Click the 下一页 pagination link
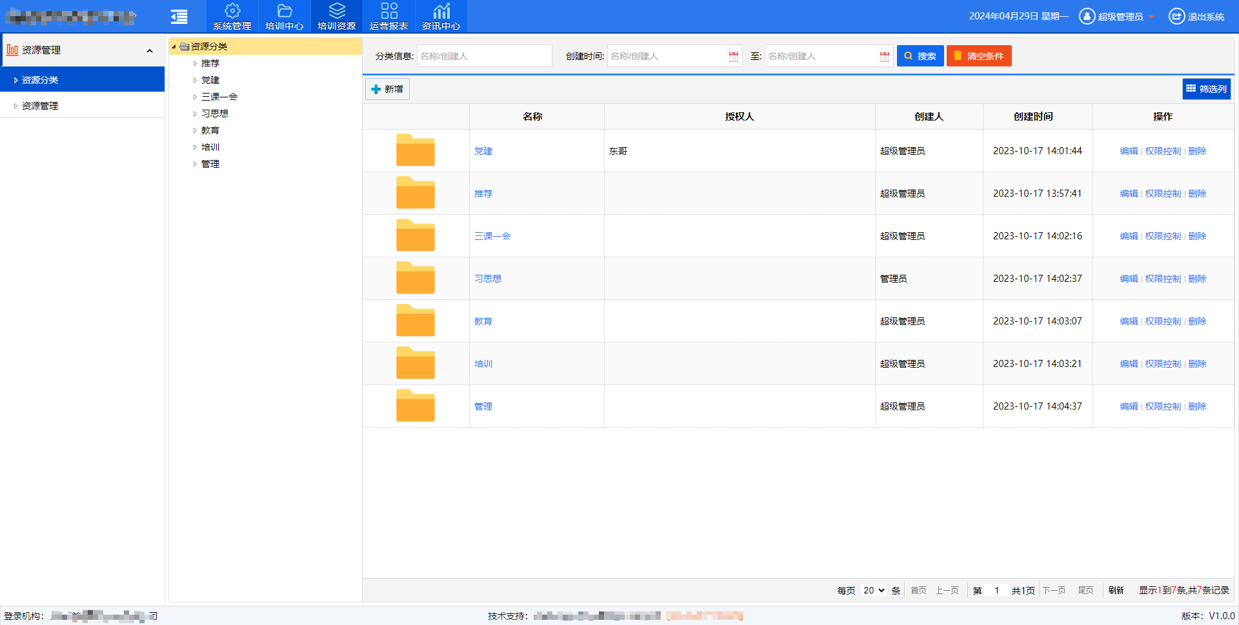 point(1054,590)
